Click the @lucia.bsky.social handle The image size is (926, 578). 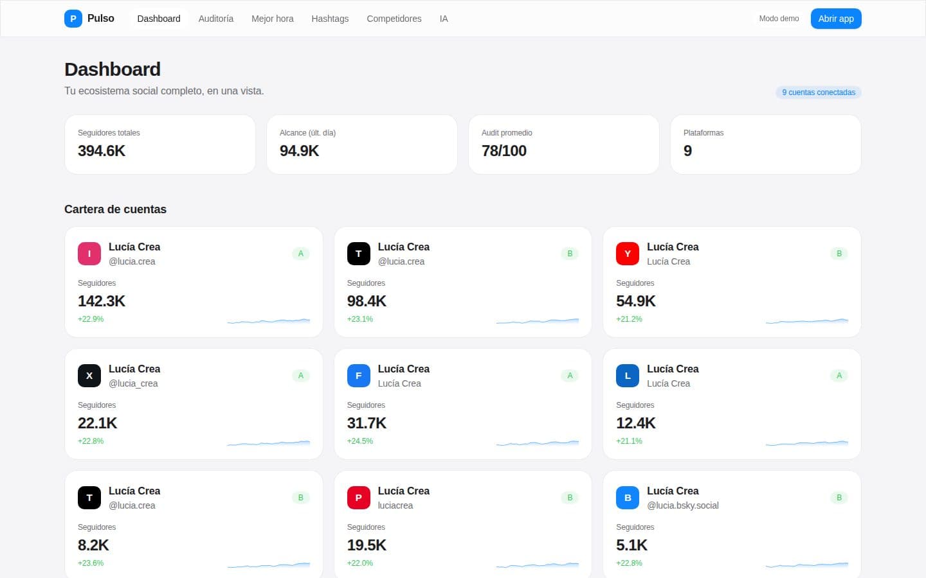pyautogui.click(x=683, y=505)
